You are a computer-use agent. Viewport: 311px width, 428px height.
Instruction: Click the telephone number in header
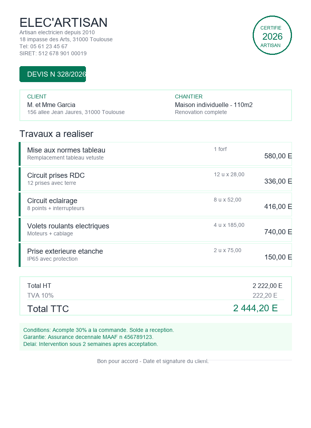44,46
